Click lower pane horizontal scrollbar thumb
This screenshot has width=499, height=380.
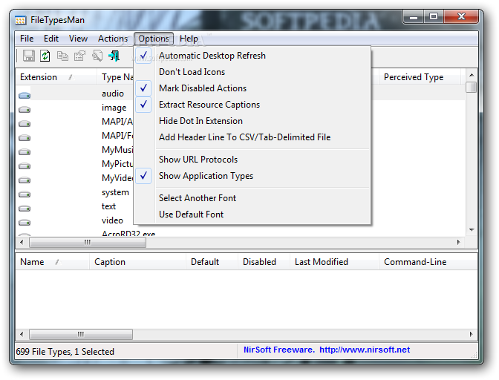[x=81, y=334]
